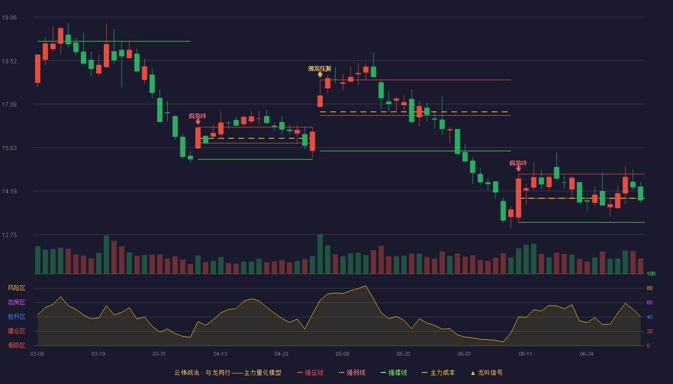Toggle the 主力成本 legend entry
Viewport: 673px width, 384px height.
point(438,372)
